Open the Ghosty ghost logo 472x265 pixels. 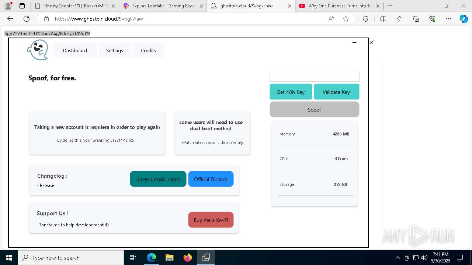38,50
